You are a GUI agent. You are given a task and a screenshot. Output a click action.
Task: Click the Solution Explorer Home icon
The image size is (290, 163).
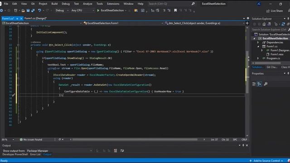[x=264, y=24]
